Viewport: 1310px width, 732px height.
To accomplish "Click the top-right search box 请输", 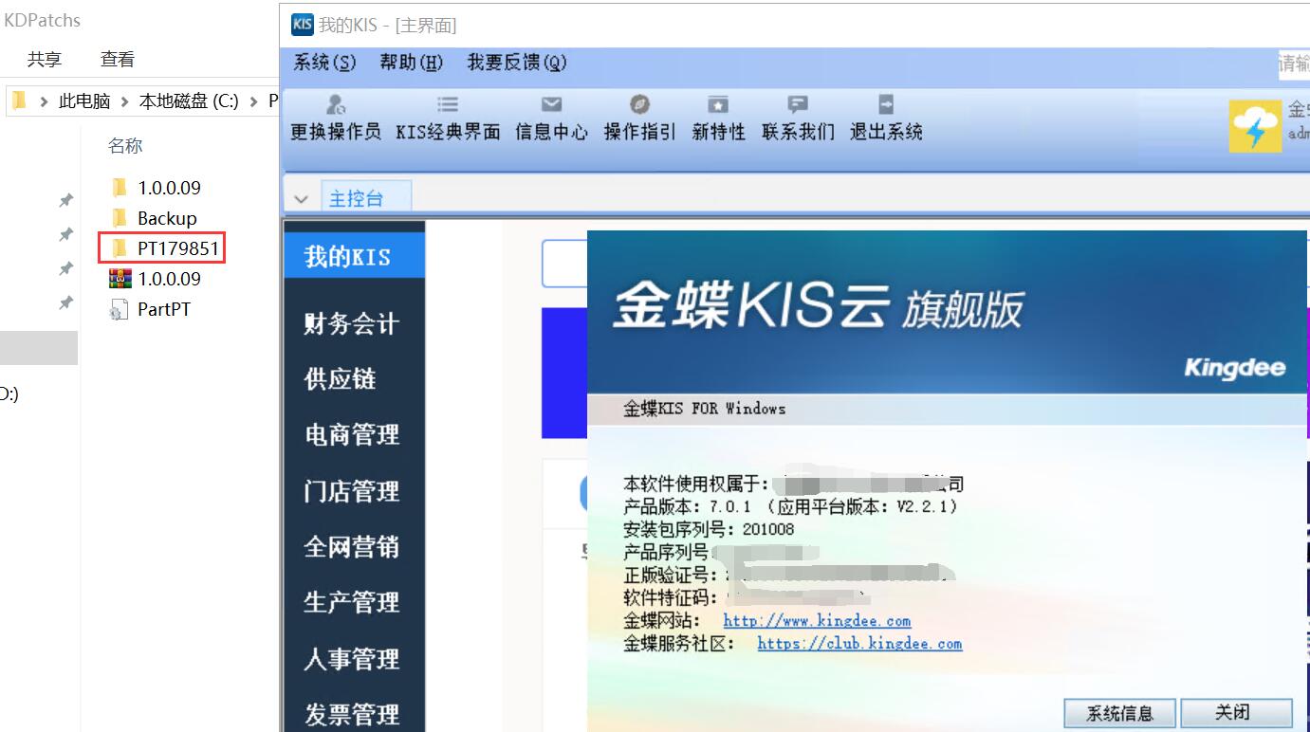I will click(x=1294, y=64).
